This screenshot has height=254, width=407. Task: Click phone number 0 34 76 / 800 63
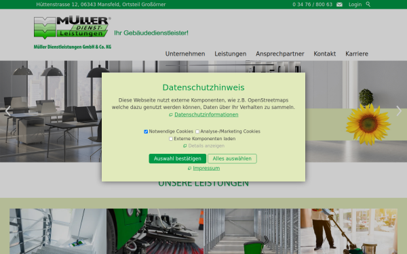pos(312,5)
